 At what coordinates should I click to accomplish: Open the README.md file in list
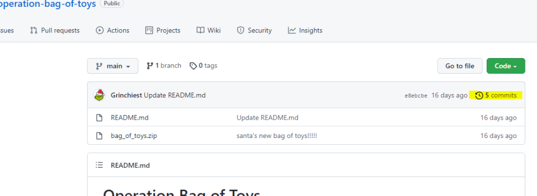point(130,118)
